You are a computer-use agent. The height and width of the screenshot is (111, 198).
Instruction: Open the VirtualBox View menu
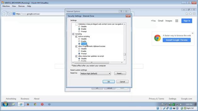tap(14, 6)
